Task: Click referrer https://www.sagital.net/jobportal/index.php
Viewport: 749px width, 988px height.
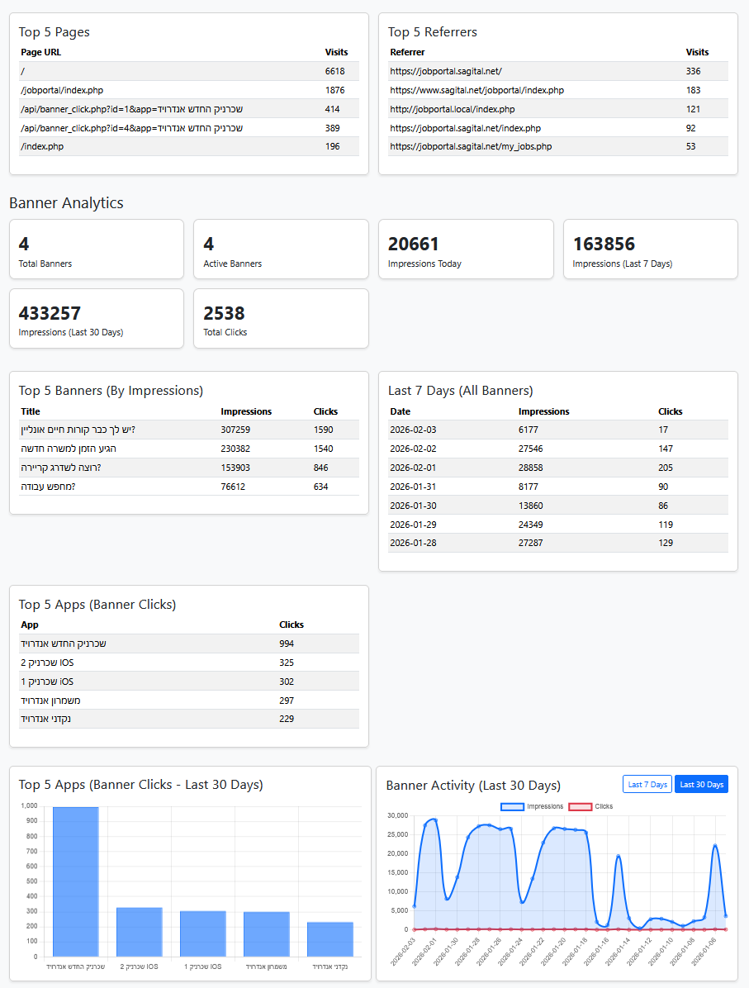Action: click(476, 90)
